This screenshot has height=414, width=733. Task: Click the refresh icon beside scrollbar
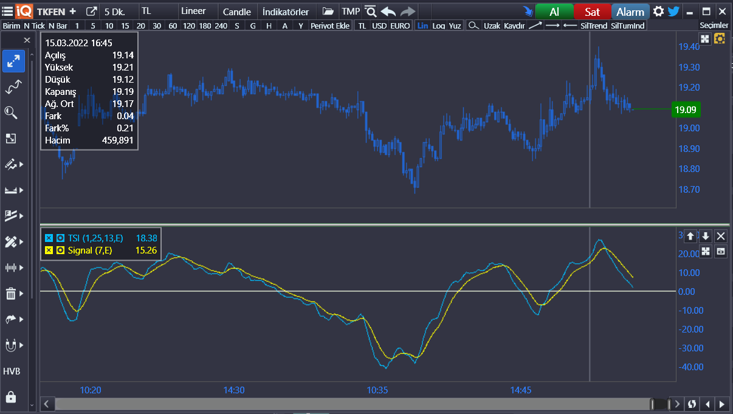[692, 404]
